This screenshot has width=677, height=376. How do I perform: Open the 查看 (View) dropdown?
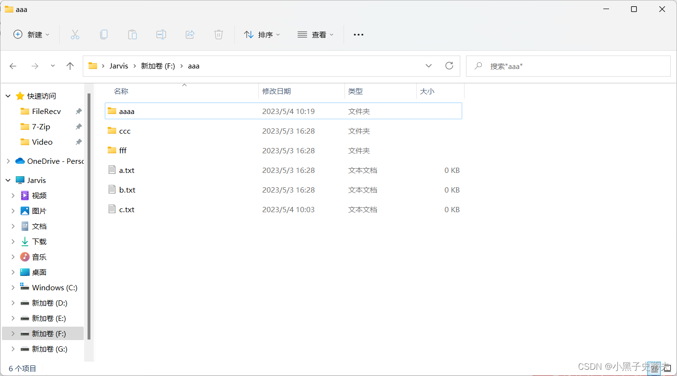(316, 34)
